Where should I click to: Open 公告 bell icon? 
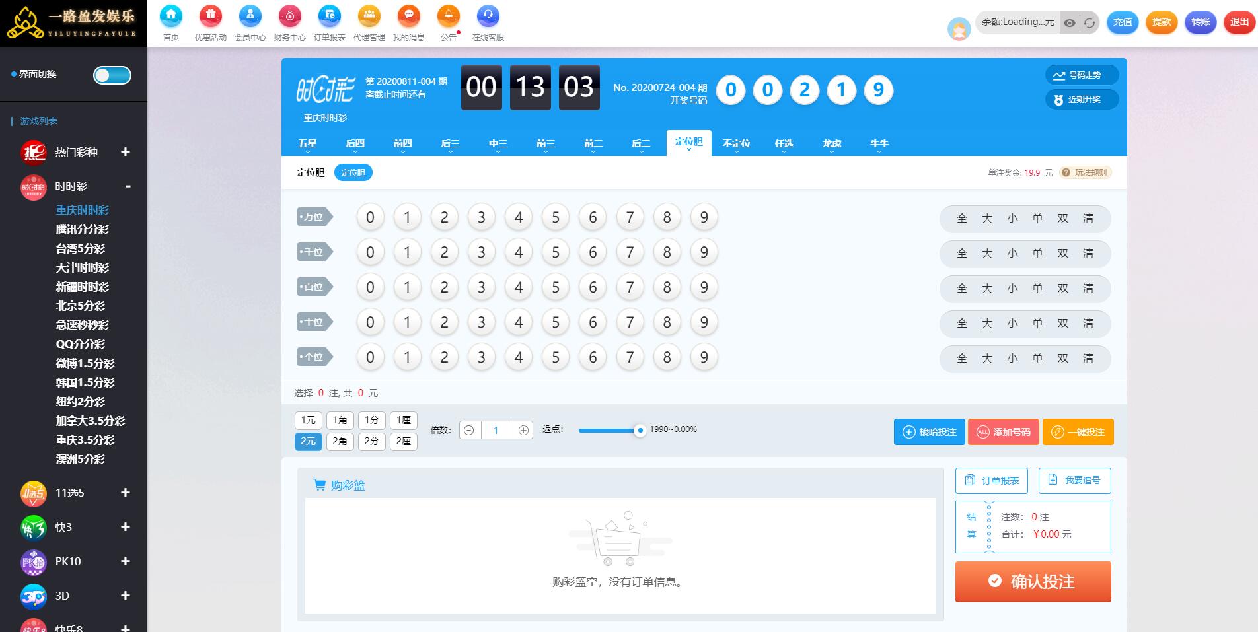tap(449, 16)
